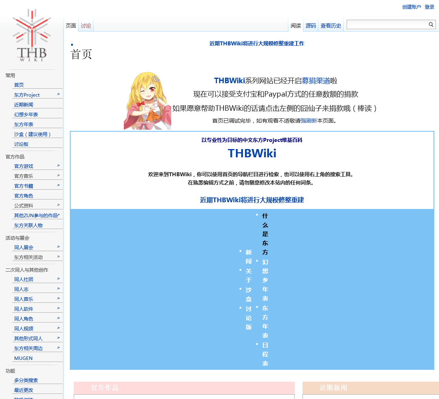Click the bold THBWiki link in donation text

coord(230,80)
